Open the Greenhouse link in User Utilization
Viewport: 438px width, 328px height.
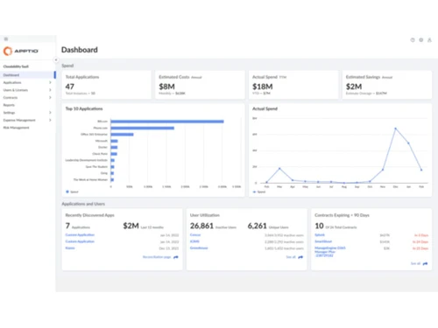(x=199, y=248)
